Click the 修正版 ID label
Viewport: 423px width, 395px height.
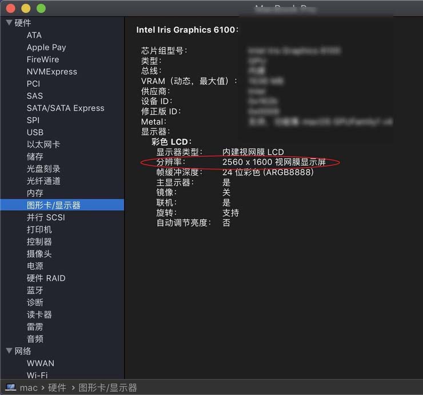161,111
